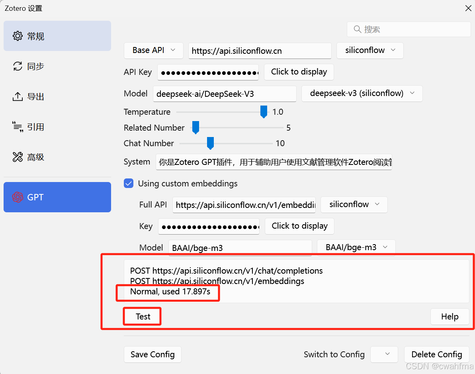Click the Test button

tap(143, 317)
